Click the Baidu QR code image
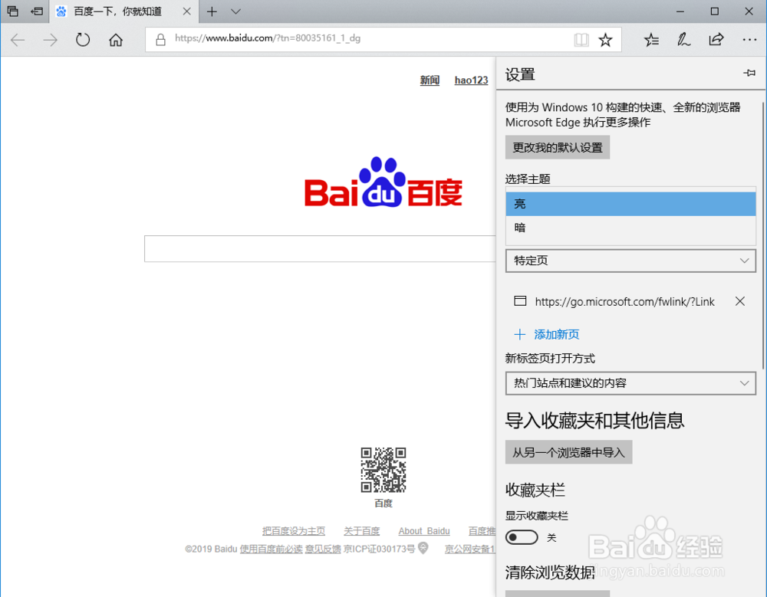The height and width of the screenshot is (597, 767). [383, 469]
